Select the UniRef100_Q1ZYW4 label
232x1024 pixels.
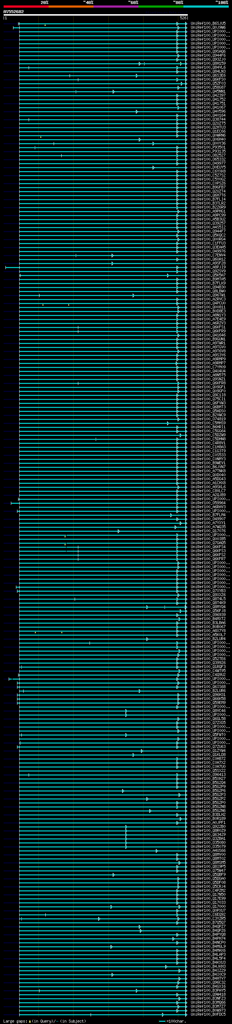coord(208,750)
